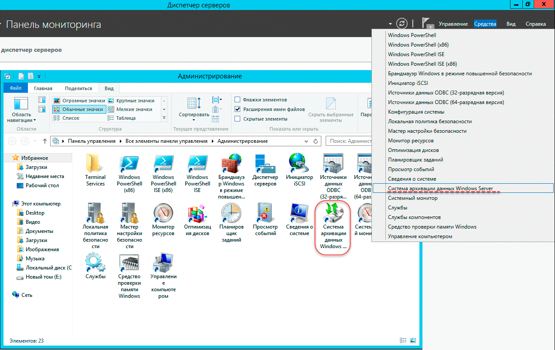Switch to the Поделиться ribbon tab
This screenshot has width=555, height=350.
click(x=79, y=88)
